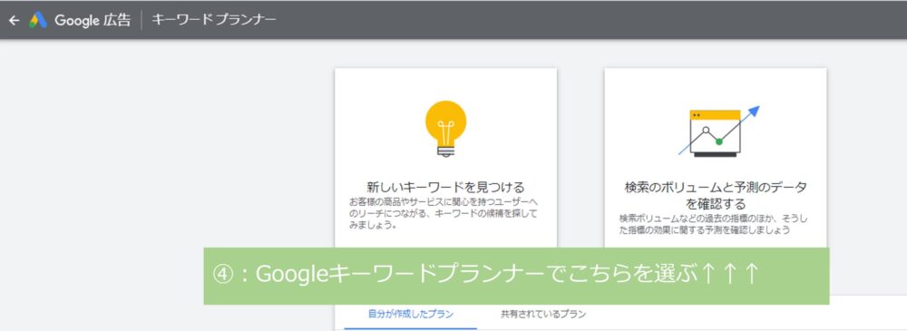Switch to 共有されているプラン tab
907x331 pixels.
[x=543, y=314]
